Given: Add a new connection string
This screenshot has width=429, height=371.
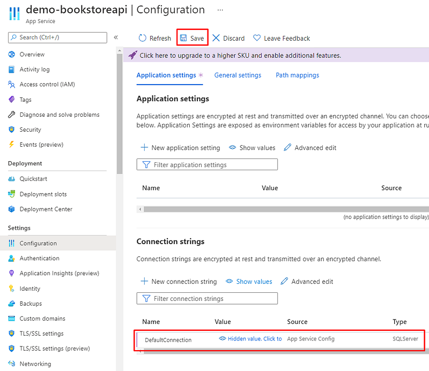Looking at the screenshot, I should click(x=179, y=282).
